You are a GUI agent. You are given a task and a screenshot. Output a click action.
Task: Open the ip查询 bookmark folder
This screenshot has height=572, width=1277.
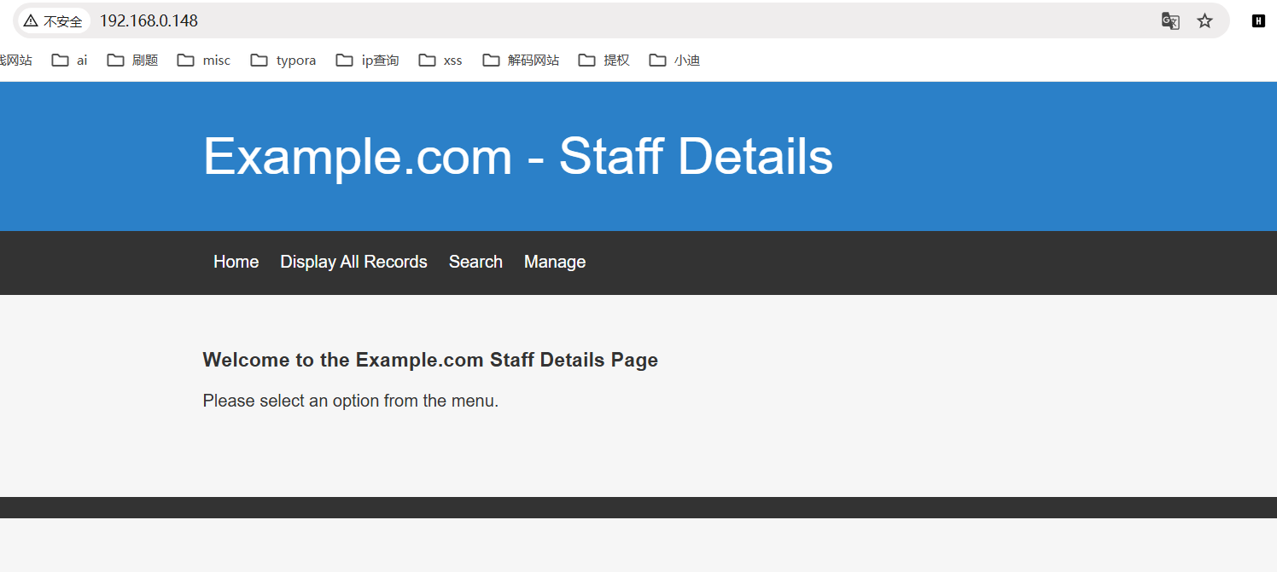(368, 61)
